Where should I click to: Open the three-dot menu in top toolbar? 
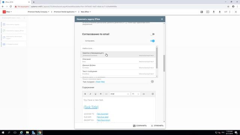pos(230,12)
